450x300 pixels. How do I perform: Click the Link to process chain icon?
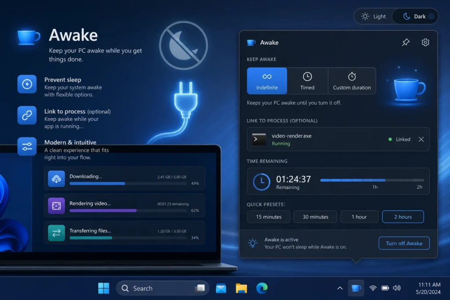point(27,115)
